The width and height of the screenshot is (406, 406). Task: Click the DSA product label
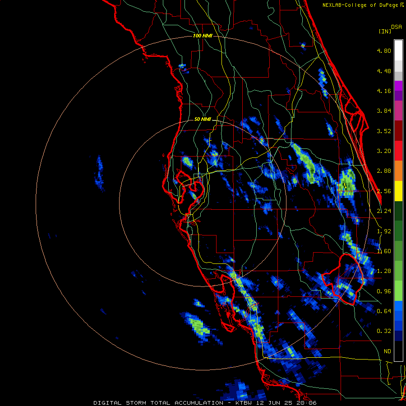pyautogui.click(x=397, y=27)
